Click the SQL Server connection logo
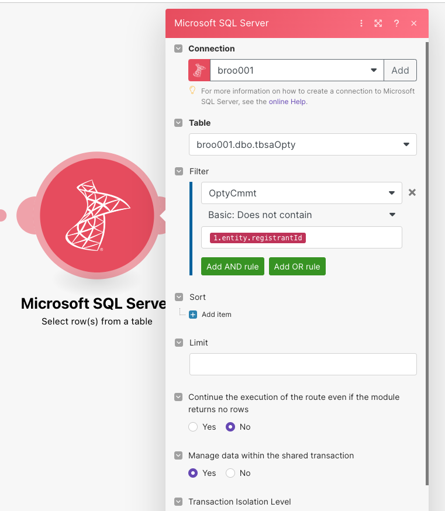This screenshot has width=445, height=511. click(x=199, y=70)
